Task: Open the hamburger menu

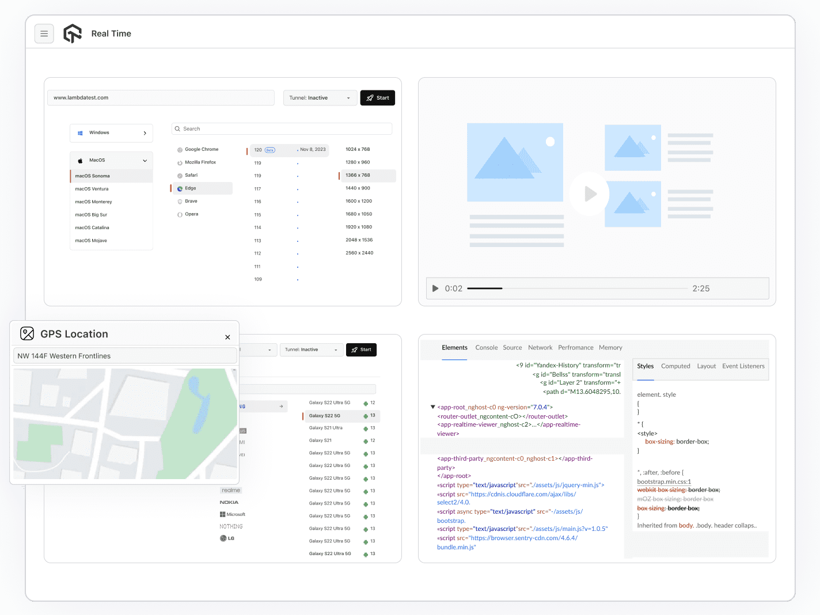Action: [44, 34]
